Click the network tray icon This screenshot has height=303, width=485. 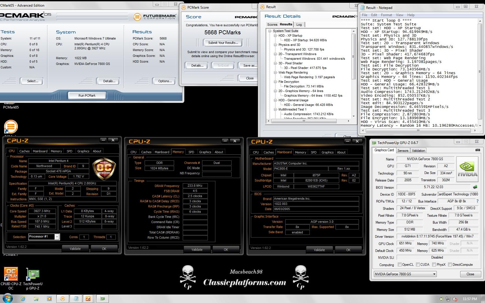pyautogui.click(x=448, y=299)
